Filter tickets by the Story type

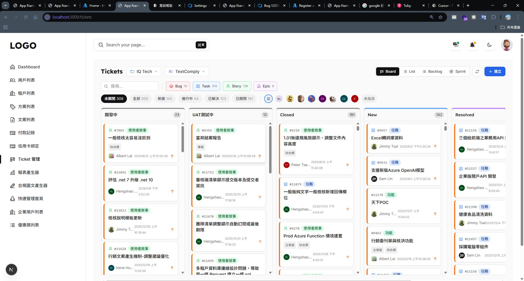point(237,86)
